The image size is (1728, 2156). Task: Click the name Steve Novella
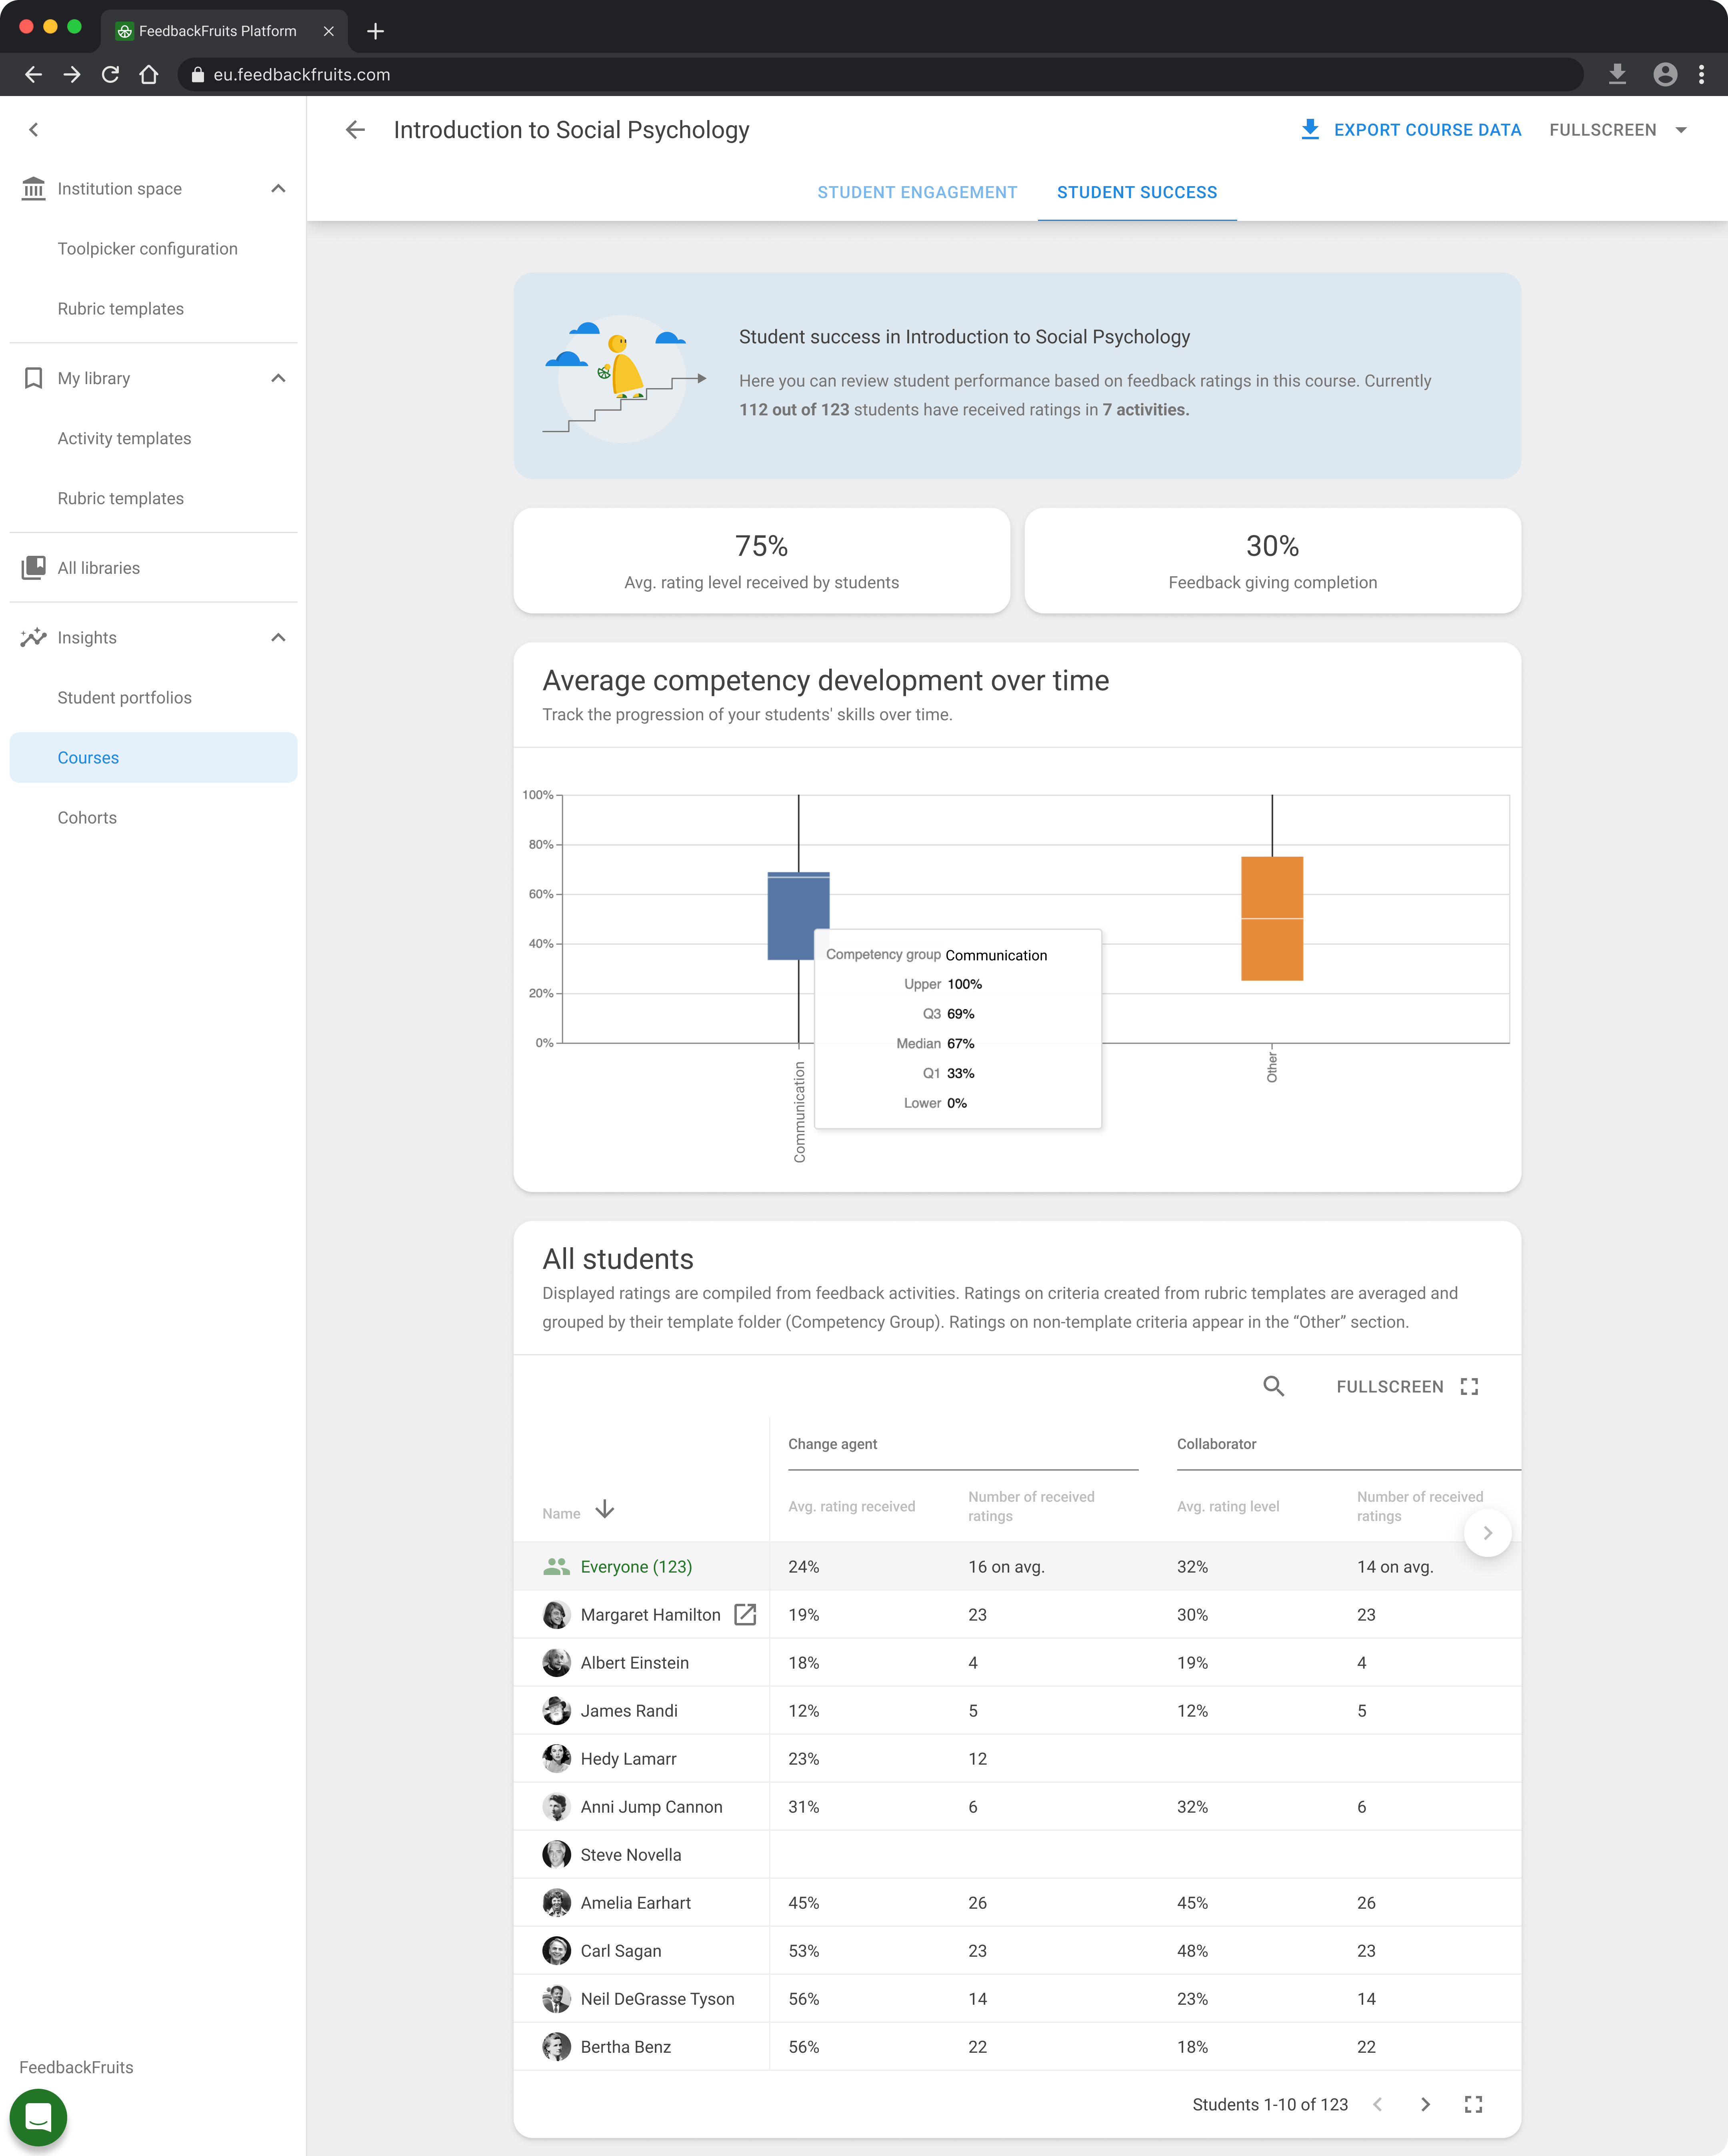coord(631,1855)
